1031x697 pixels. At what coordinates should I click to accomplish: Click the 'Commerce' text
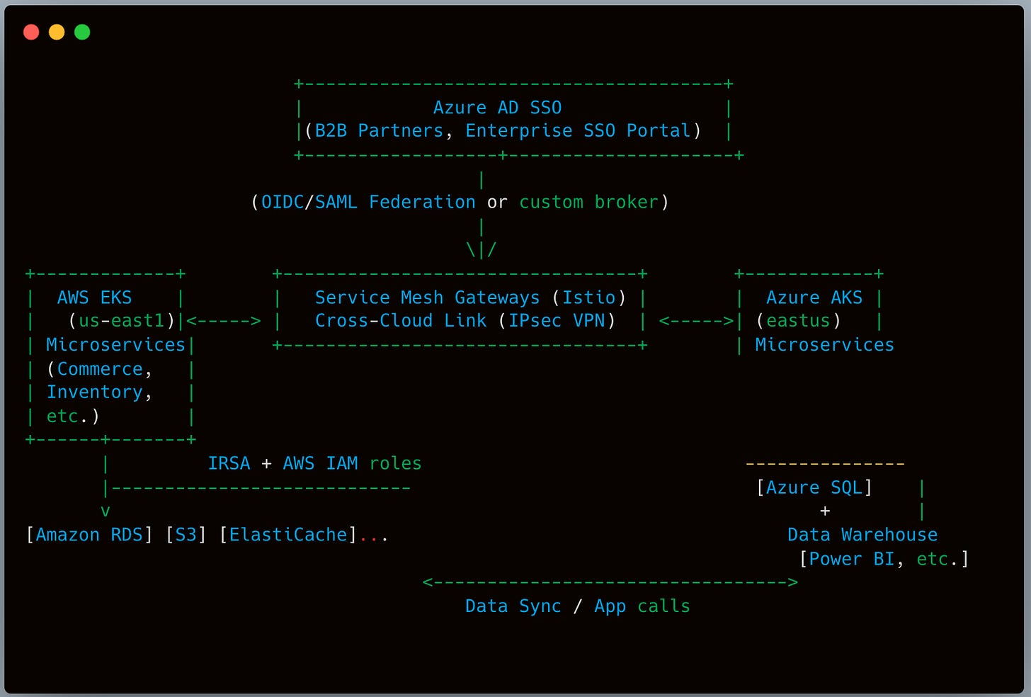tap(100, 369)
